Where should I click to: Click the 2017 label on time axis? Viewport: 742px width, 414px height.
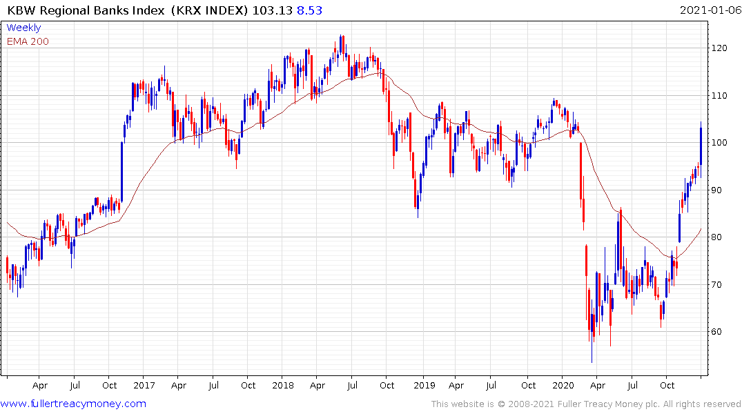144,385
